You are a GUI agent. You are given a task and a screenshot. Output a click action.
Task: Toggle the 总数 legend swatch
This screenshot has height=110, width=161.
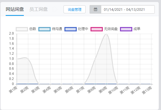[22, 29]
